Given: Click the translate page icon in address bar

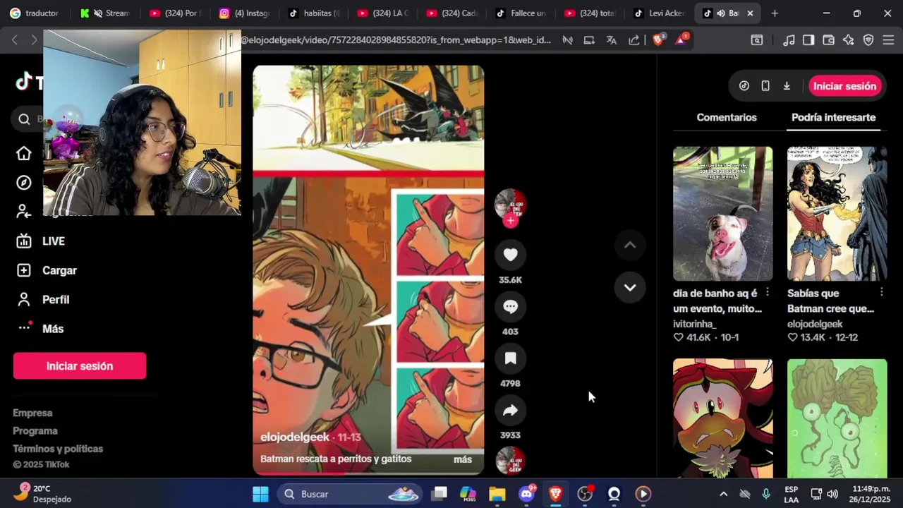Looking at the screenshot, I should pyautogui.click(x=612, y=40).
